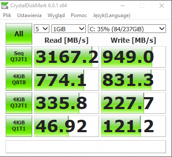Minimize the CrystalDiskMark window
Viewport: 172px width, 157px height.
123,6
